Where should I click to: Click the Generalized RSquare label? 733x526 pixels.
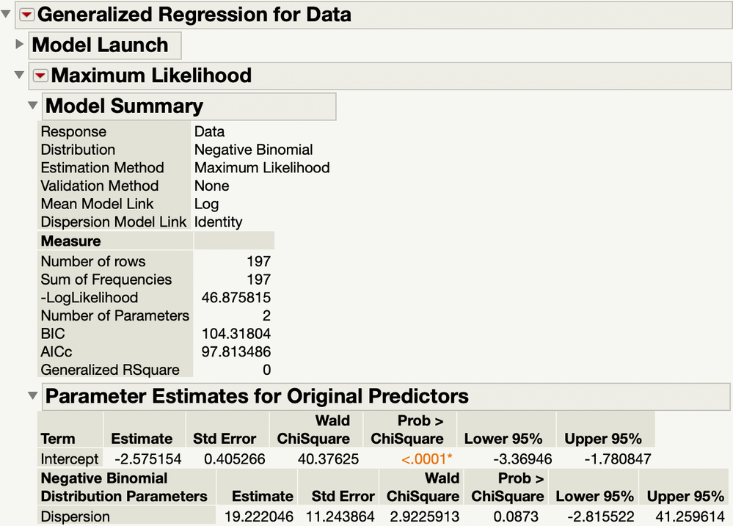coord(110,370)
